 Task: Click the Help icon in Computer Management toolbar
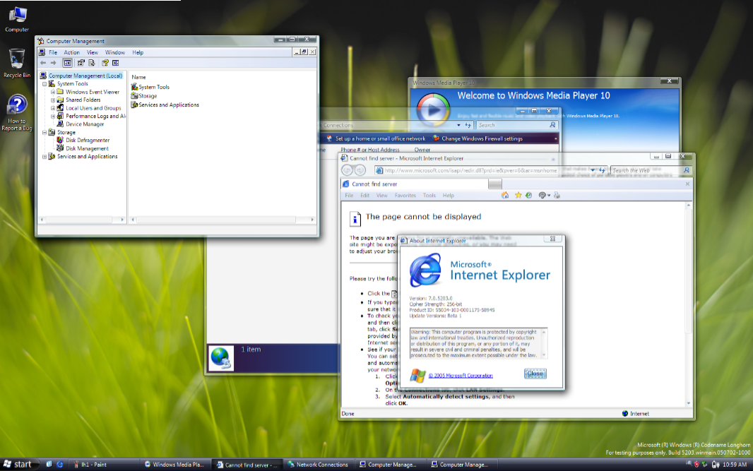point(105,63)
